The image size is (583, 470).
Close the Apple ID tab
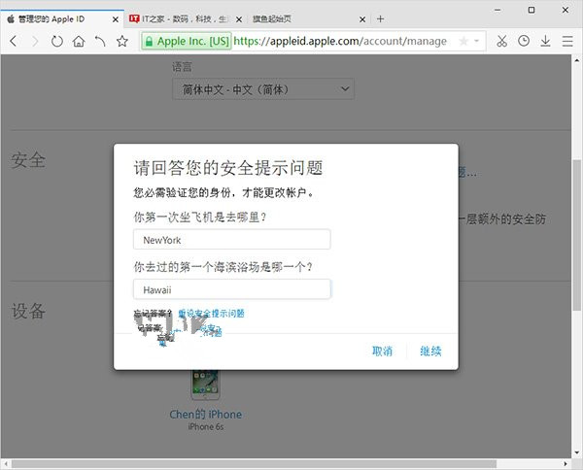[x=116, y=19]
